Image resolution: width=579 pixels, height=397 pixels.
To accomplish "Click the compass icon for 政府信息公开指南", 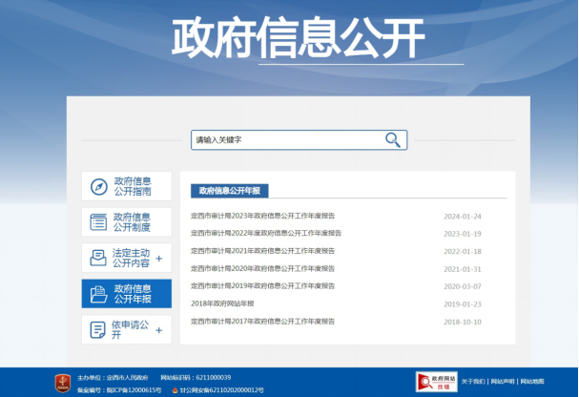I will [98, 187].
